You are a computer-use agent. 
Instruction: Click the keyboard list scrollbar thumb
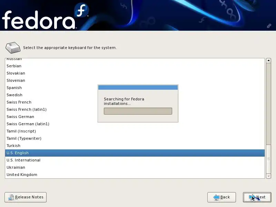[x=268, y=159]
